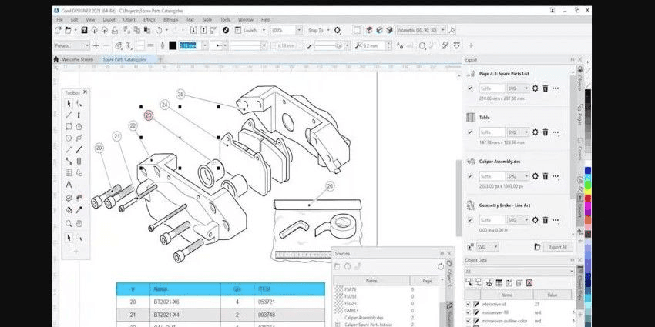Click the callout bubble numbered 23
Screen dimensions: 655x327
[149, 115]
